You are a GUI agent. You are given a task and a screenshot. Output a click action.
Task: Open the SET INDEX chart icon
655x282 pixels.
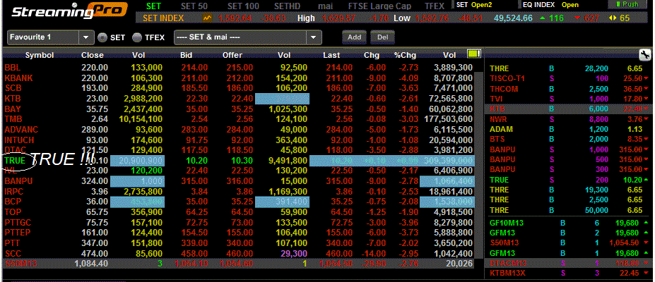[x=207, y=18]
